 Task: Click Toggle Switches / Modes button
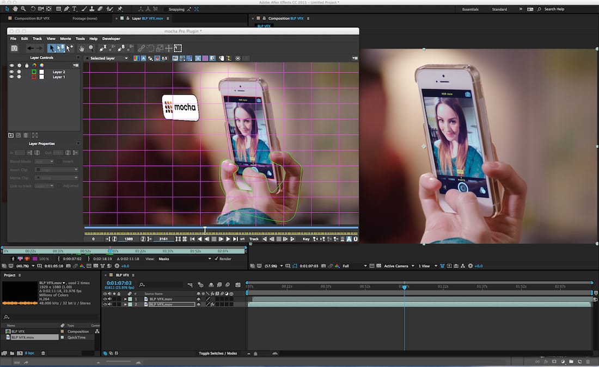pyautogui.click(x=218, y=353)
